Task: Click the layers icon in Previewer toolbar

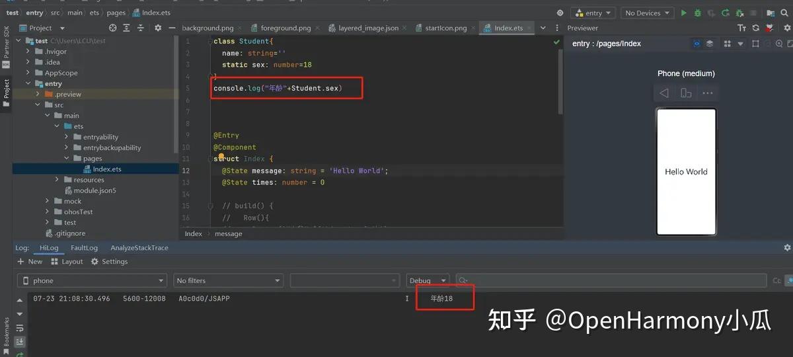Action: point(710,44)
